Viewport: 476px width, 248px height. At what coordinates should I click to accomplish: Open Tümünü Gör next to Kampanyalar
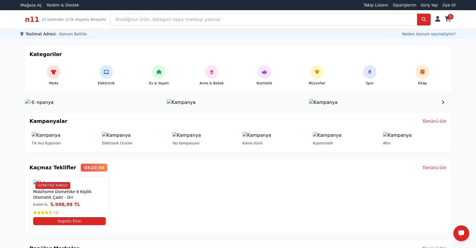click(434, 121)
